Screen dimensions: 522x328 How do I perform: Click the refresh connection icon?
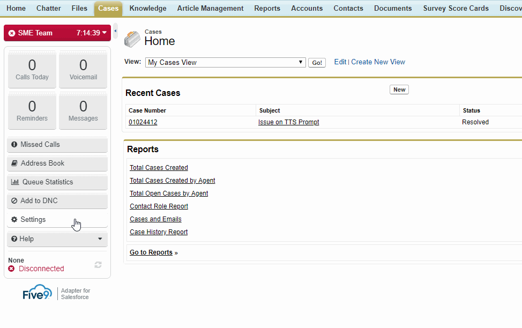98,265
